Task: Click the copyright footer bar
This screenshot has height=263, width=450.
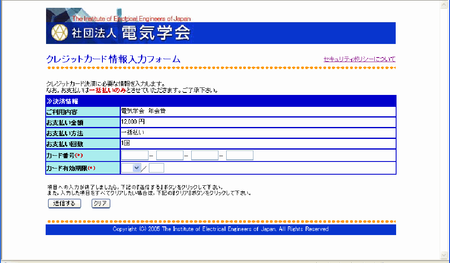Action: (x=220, y=229)
